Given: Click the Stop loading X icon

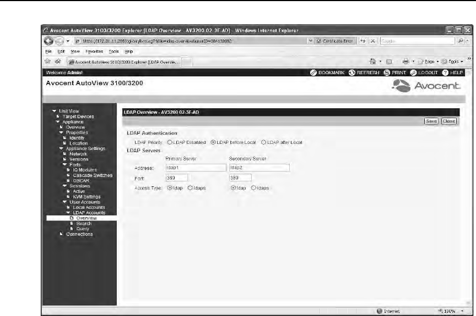Looking at the screenshot, I should (x=373, y=41).
